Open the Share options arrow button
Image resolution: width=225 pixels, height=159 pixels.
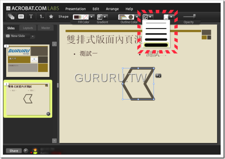26,151
